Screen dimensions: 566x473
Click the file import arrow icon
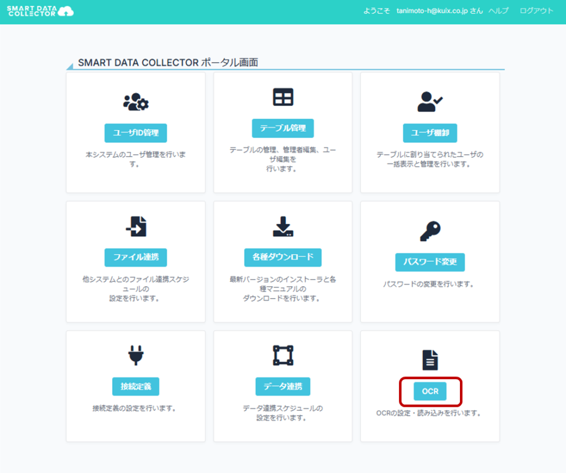click(x=136, y=226)
